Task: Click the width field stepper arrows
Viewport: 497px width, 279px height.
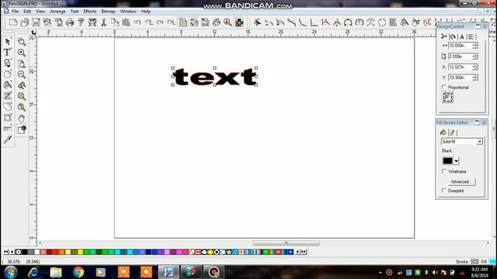Action: [x=475, y=46]
